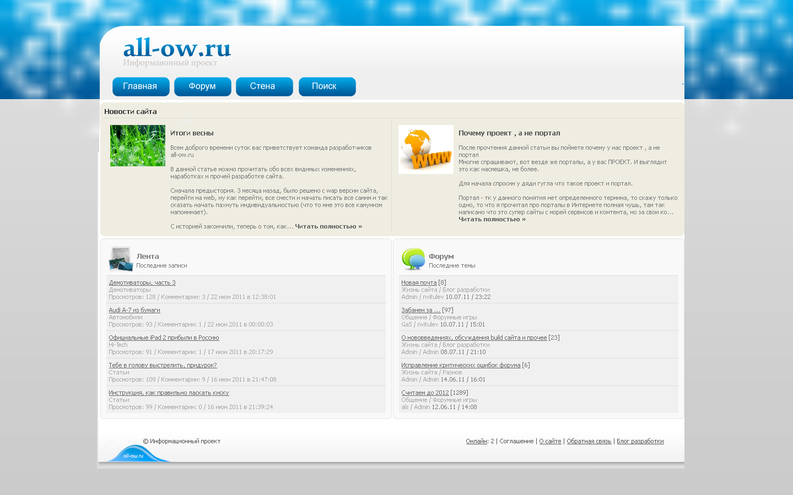Screen dimensions: 793x495
Task: Click the all-ow.ru footer logo
Action: [138, 453]
